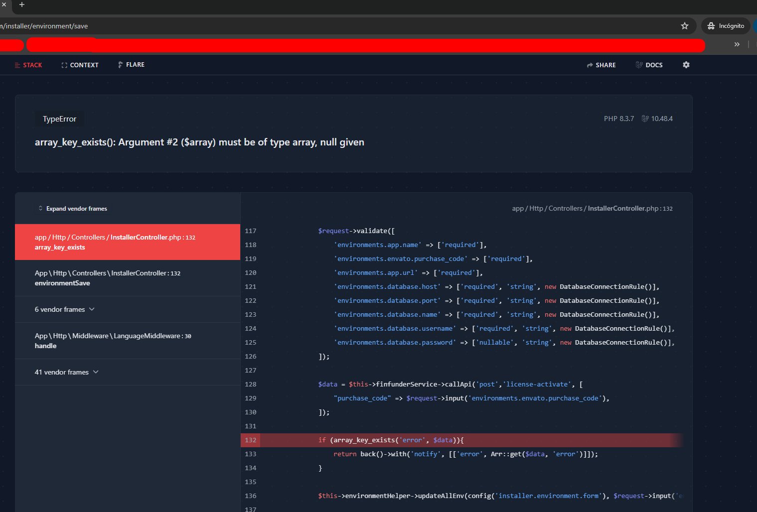
Task: Open Ignition settings gear icon
Action: coord(686,65)
